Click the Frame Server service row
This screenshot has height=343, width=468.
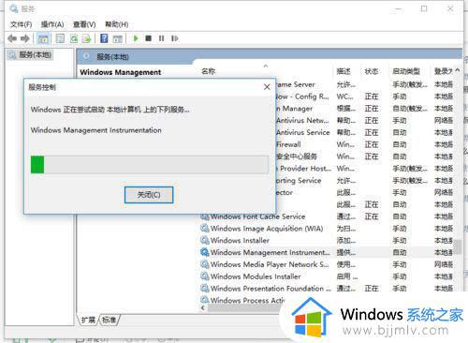coord(365,84)
